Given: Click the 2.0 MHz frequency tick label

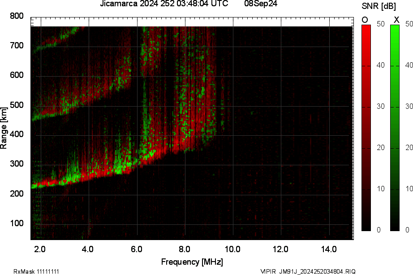Looking at the screenshot, I should pos(40,249).
